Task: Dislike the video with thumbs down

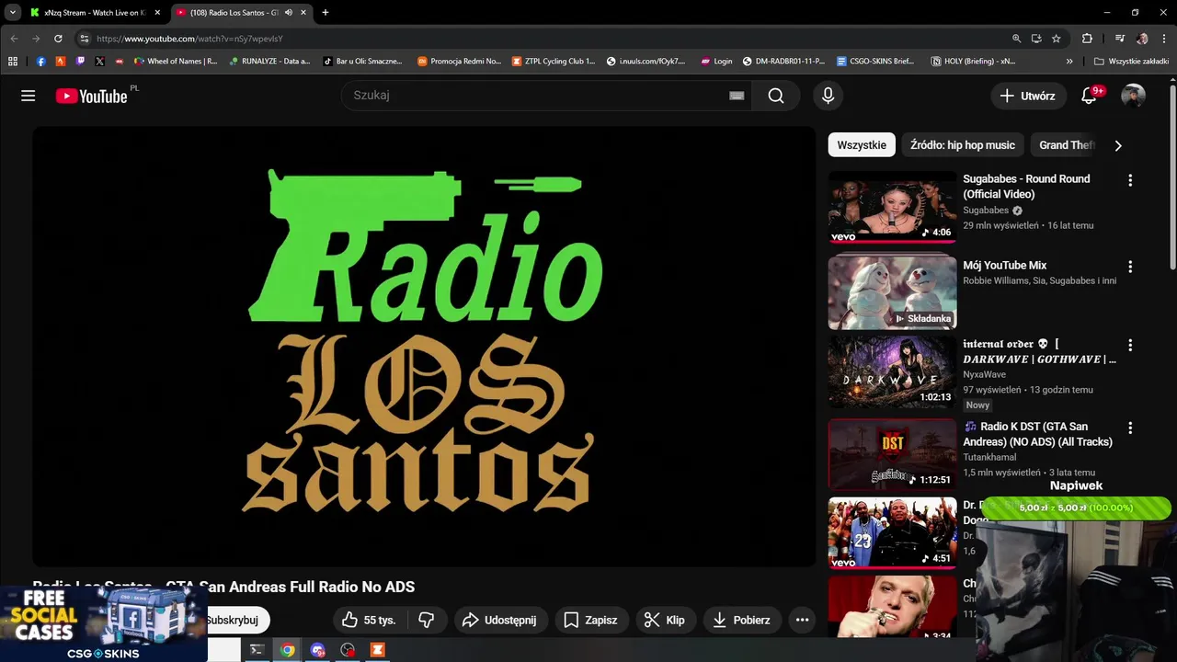Action: pos(426,620)
